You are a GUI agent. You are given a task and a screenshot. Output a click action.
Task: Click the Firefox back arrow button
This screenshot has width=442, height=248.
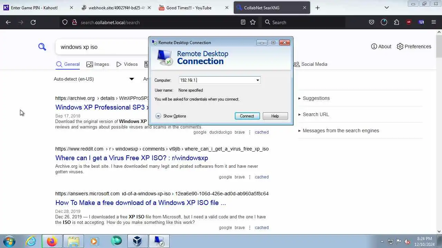(8, 22)
